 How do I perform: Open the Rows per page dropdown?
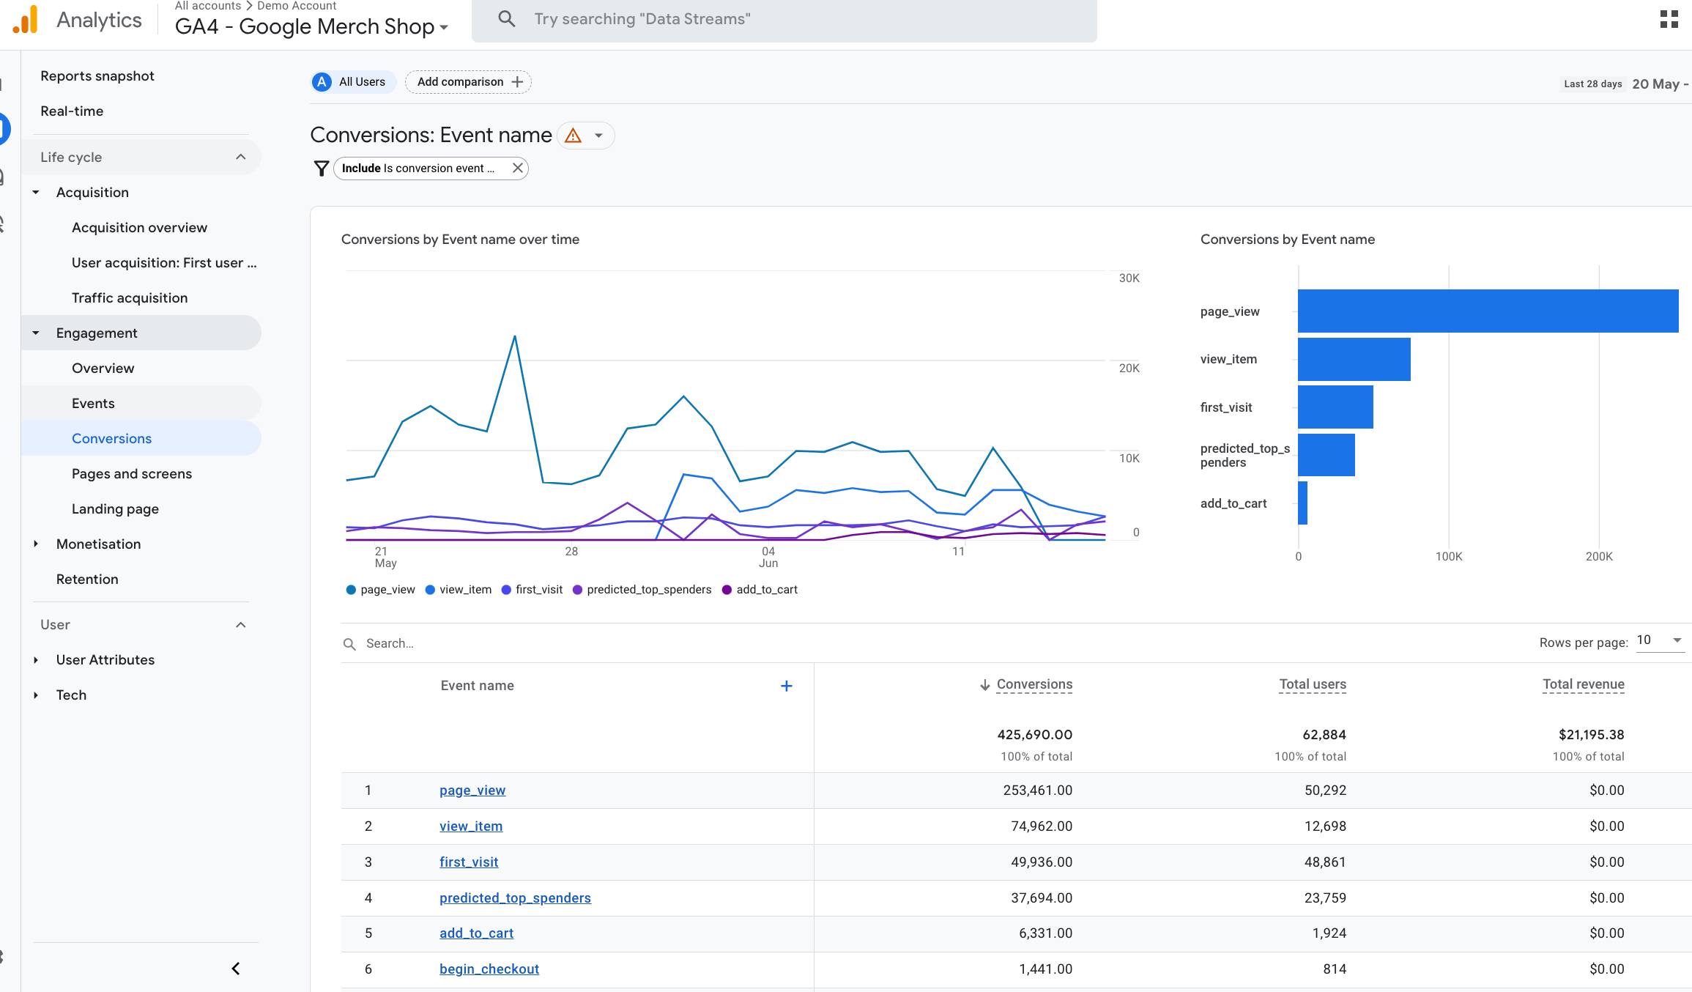coord(1659,640)
